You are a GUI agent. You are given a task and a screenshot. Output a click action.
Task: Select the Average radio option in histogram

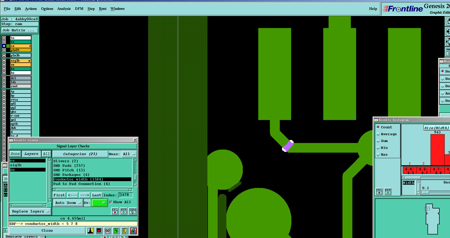378,134
